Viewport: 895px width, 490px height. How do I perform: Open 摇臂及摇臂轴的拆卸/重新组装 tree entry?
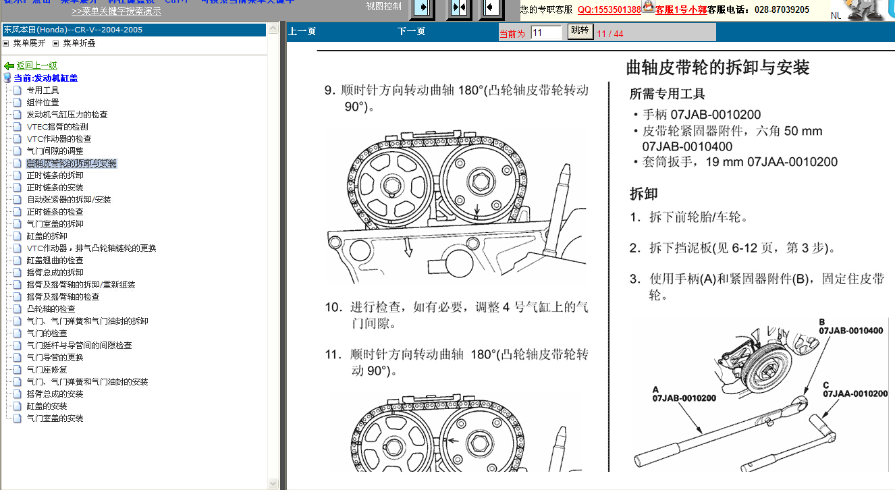tap(81, 285)
